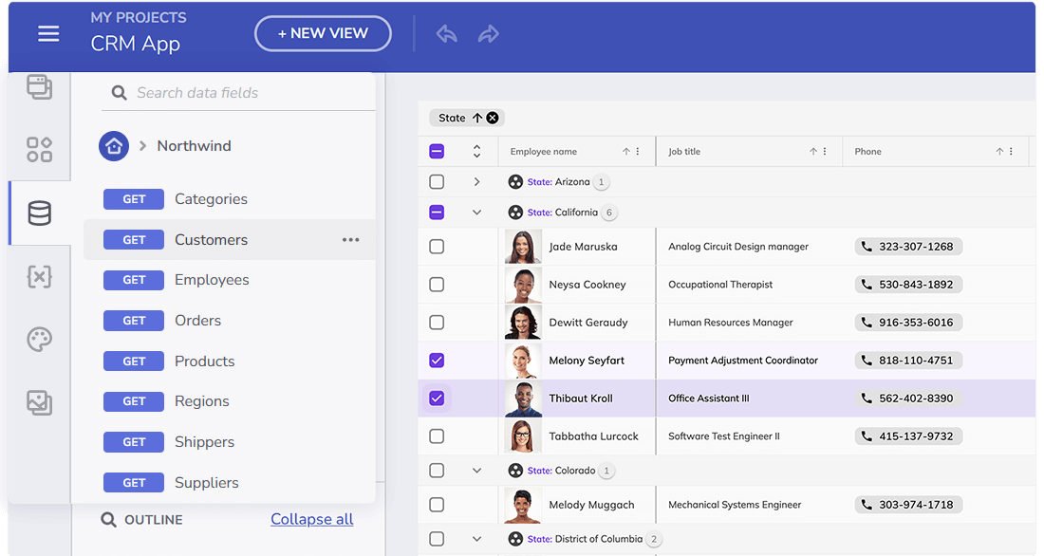The width and height of the screenshot is (1044, 556).
Task: Click the Search data fields box
Action: [247, 93]
